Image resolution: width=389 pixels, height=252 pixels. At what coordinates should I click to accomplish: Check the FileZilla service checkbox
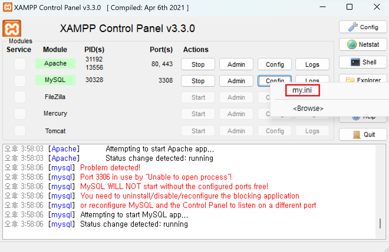point(20,97)
